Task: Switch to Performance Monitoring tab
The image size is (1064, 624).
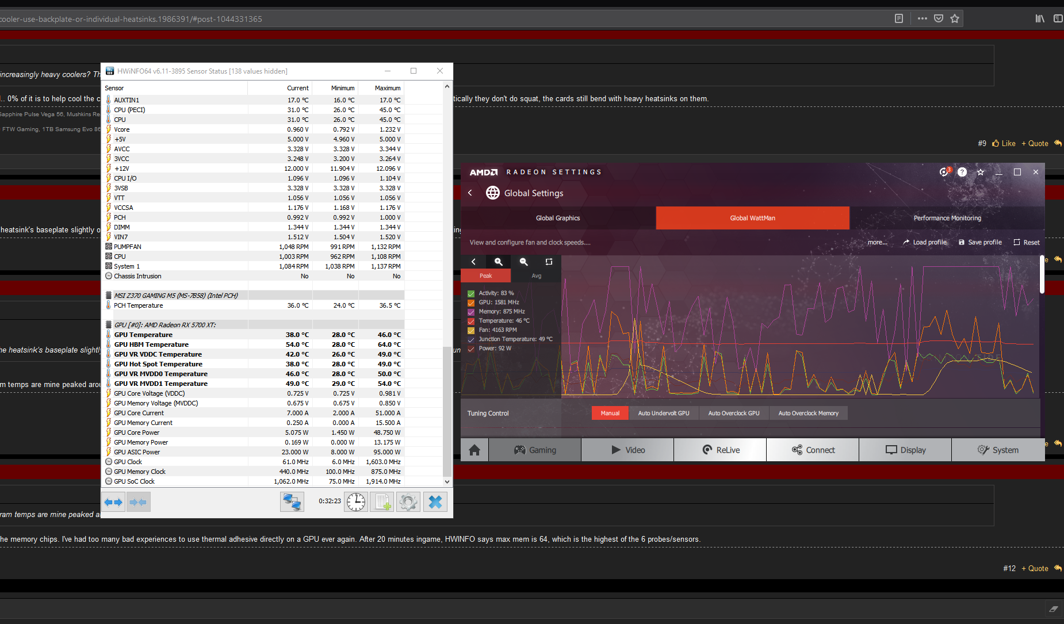Action: [x=947, y=218]
